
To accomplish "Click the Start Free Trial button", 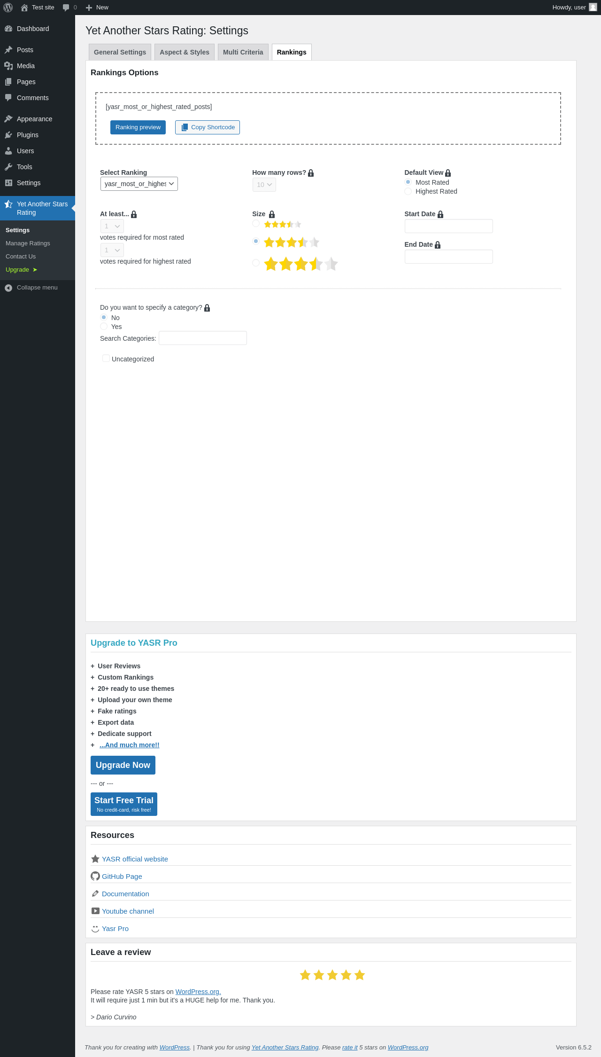I will tap(124, 804).
